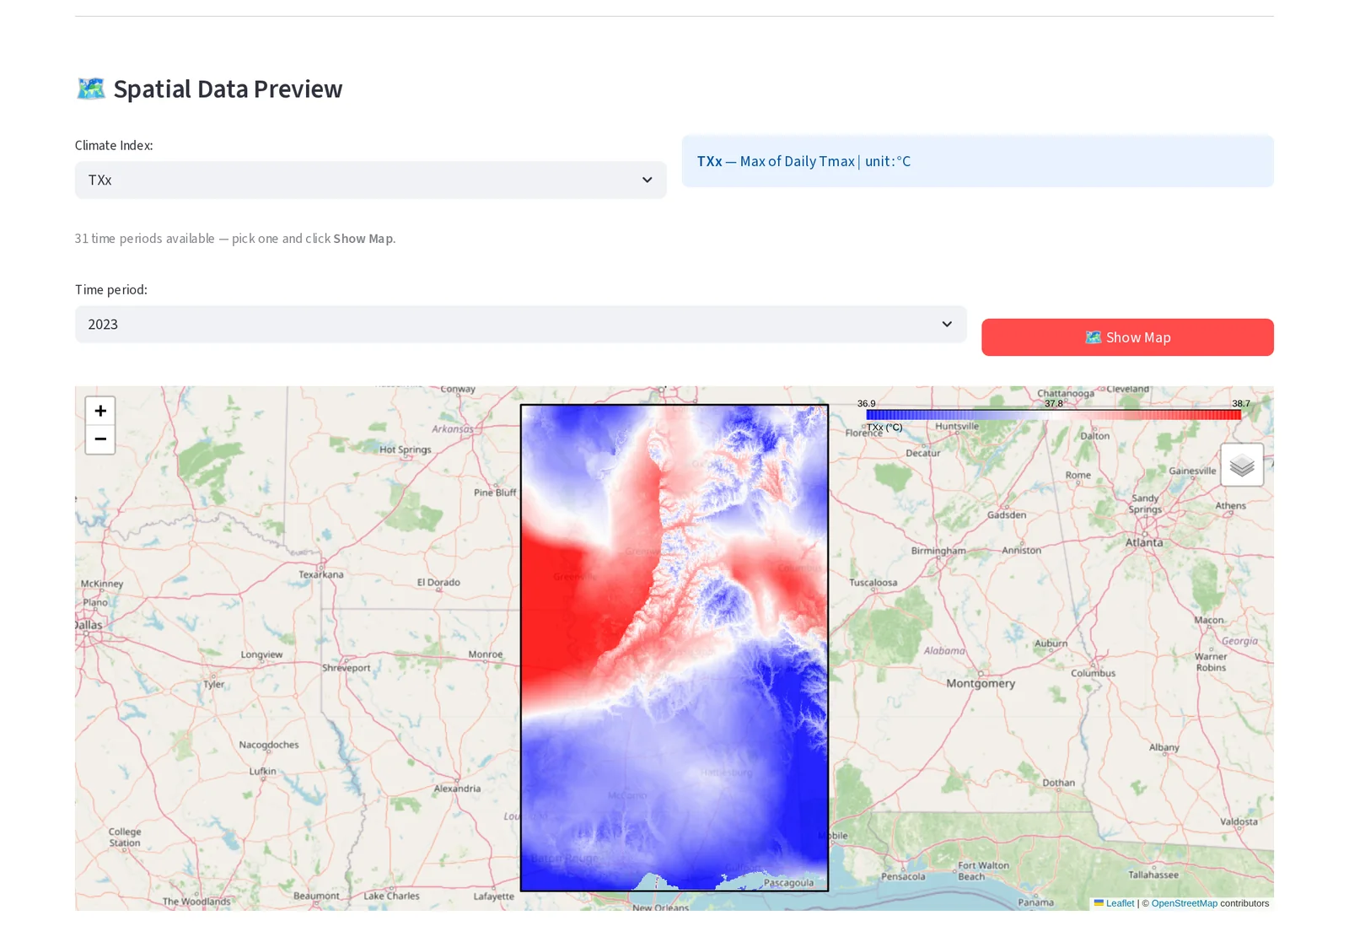Click the Hot Springs map label

pos(405,450)
